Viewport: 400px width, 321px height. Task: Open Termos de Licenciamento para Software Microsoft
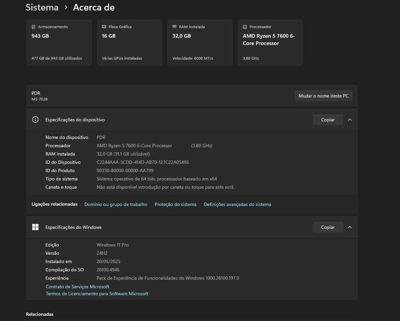click(97, 293)
